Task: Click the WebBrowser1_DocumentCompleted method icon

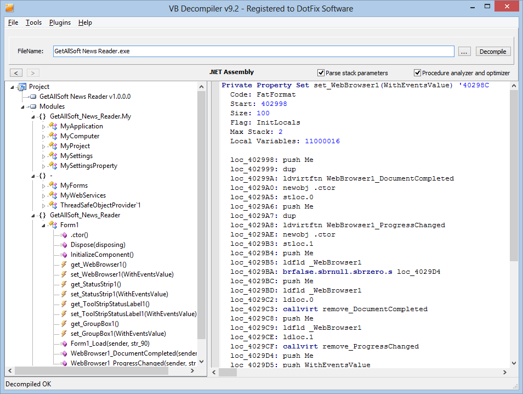Action: [x=64, y=353]
